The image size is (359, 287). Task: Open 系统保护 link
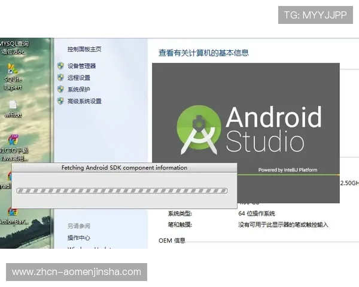click(79, 90)
